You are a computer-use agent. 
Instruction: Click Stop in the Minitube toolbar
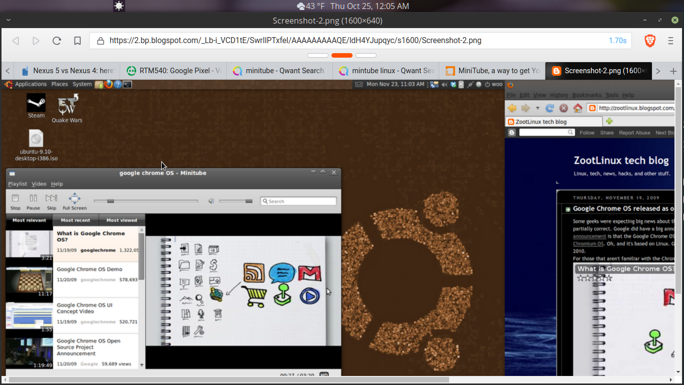coord(16,202)
